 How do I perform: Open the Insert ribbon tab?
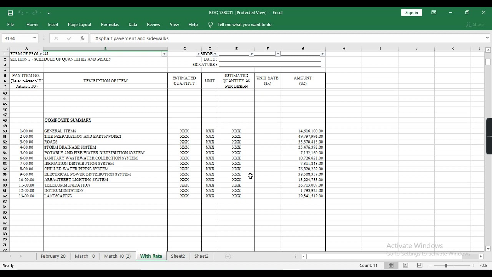click(x=53, y=25)
